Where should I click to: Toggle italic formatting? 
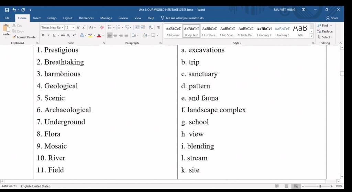[x=48, y=35]
